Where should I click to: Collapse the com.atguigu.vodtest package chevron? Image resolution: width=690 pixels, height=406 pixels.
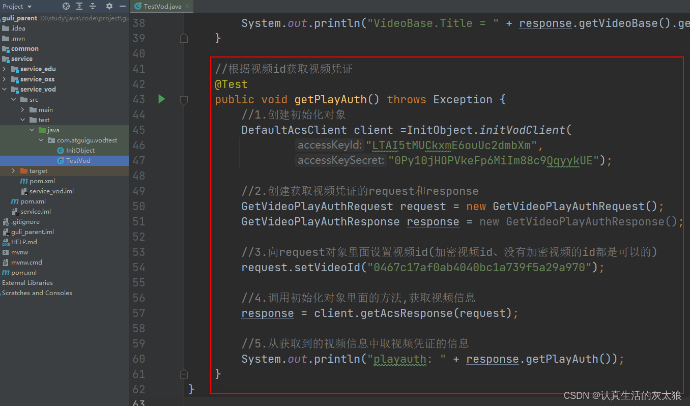coord(41,140)
